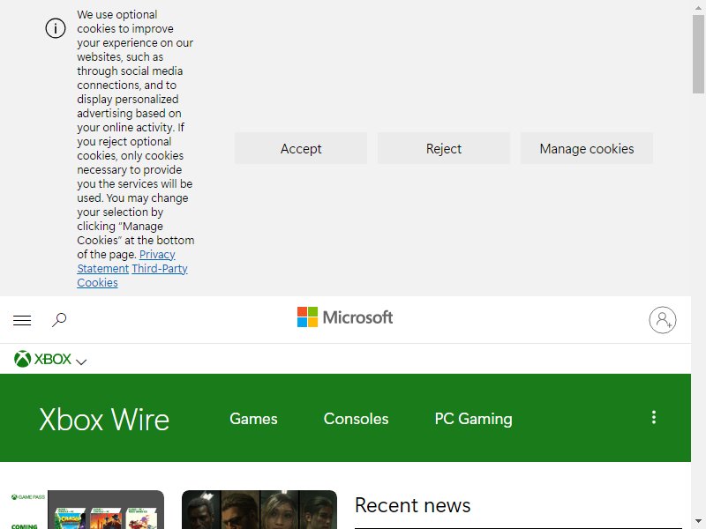The height and width of the screenshot is (529, 706).
Task: Click the search magnifier icon
Action: pos(59,320)
